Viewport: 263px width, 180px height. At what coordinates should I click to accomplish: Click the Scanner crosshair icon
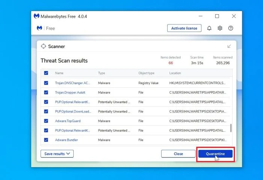[44, 46]
